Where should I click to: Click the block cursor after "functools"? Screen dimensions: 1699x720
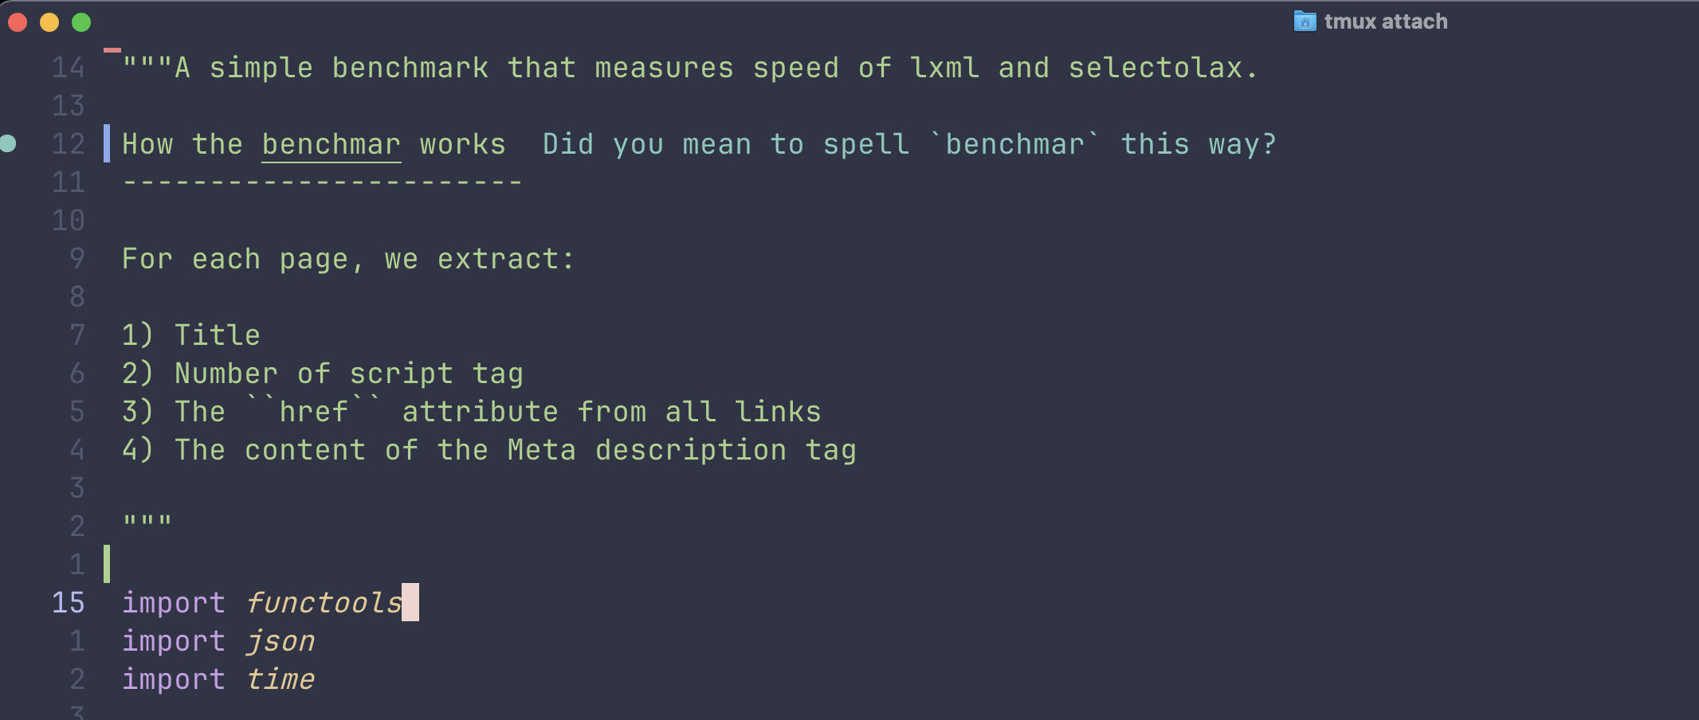[410, 602]
